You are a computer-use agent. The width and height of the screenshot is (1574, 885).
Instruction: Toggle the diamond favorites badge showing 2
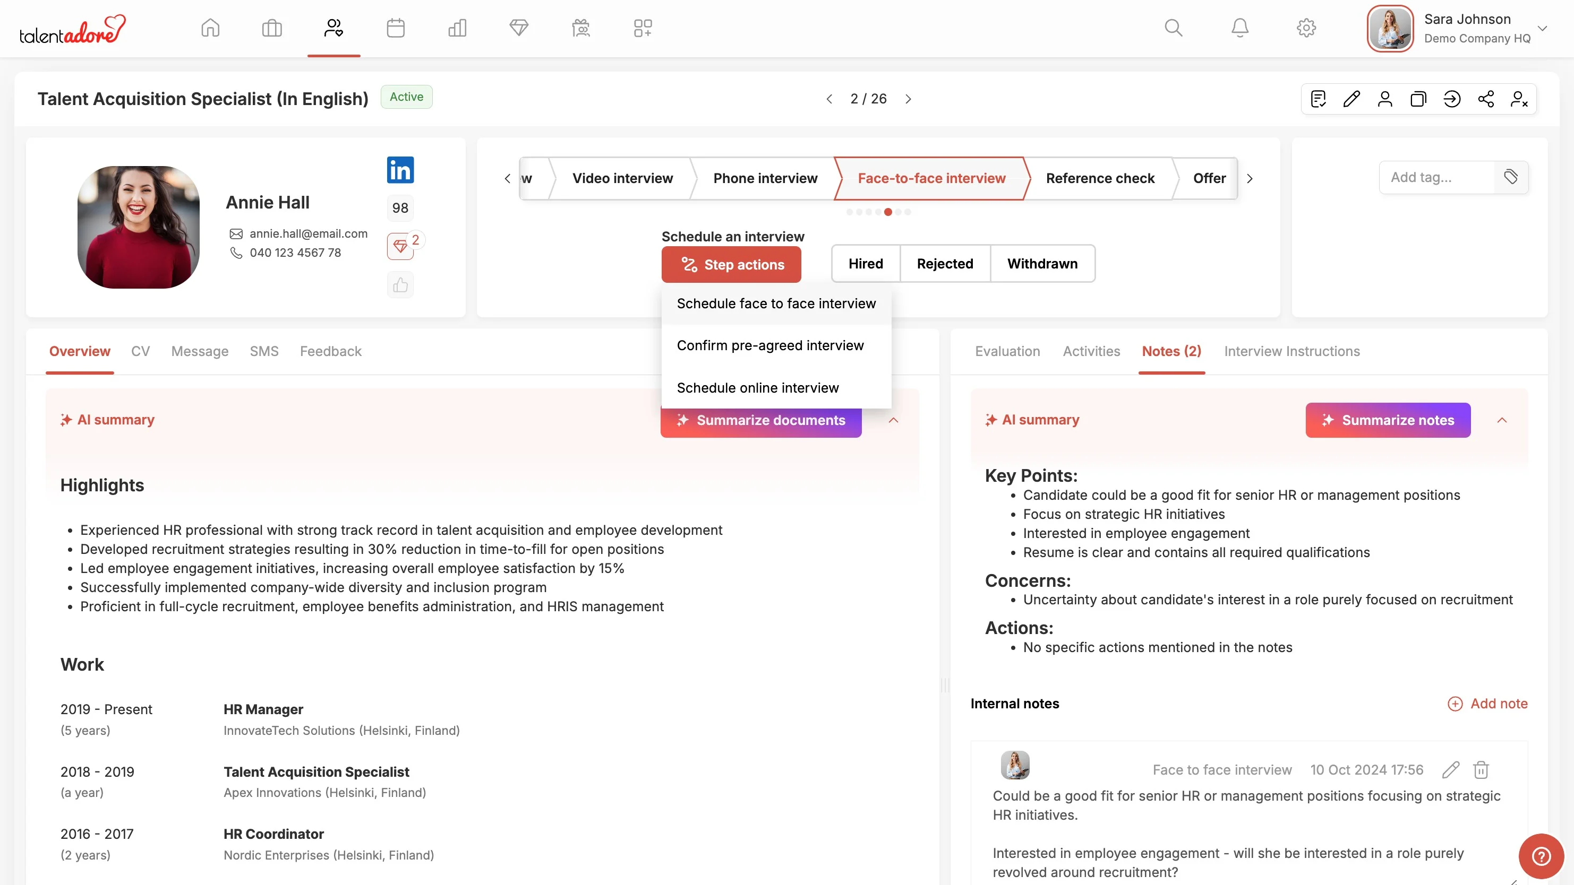click(401, 246)
